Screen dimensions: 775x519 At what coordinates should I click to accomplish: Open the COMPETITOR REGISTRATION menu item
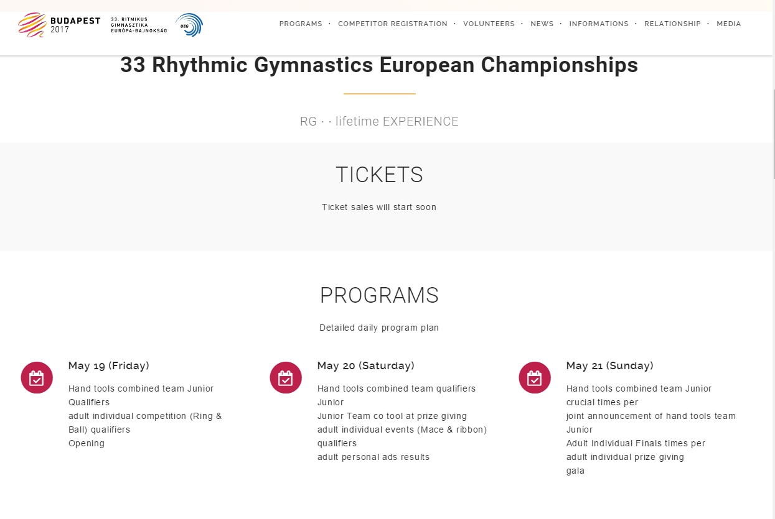point(393,24)
